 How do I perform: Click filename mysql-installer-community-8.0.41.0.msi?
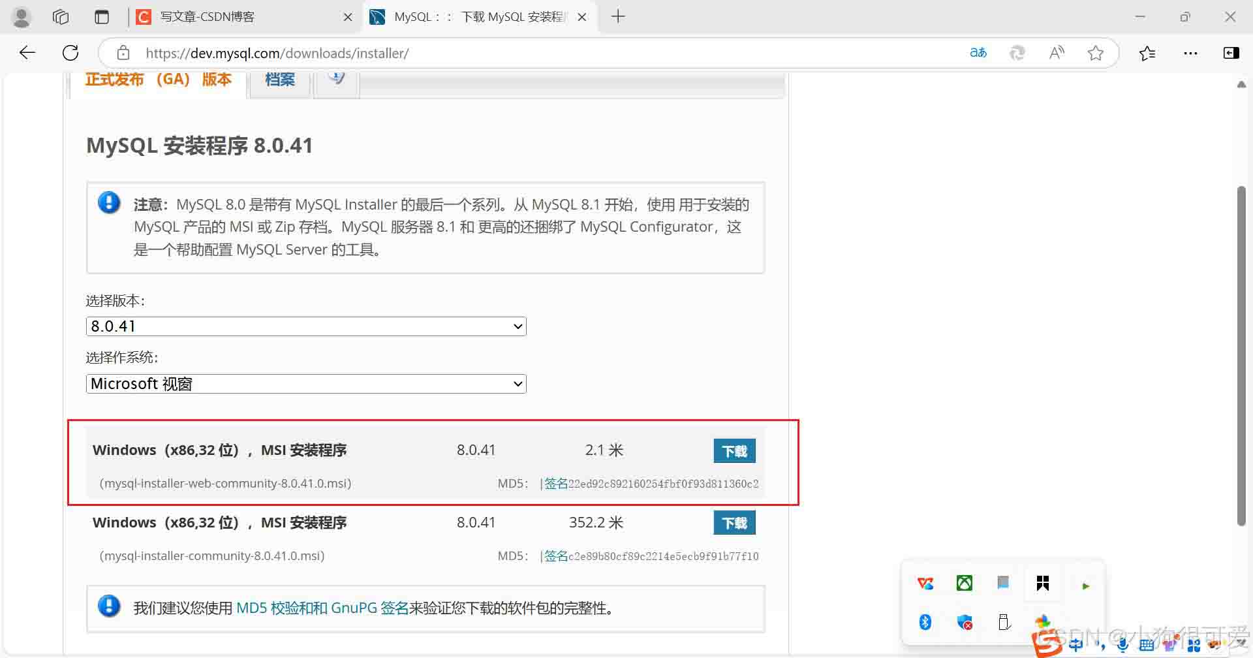point(212,556)
